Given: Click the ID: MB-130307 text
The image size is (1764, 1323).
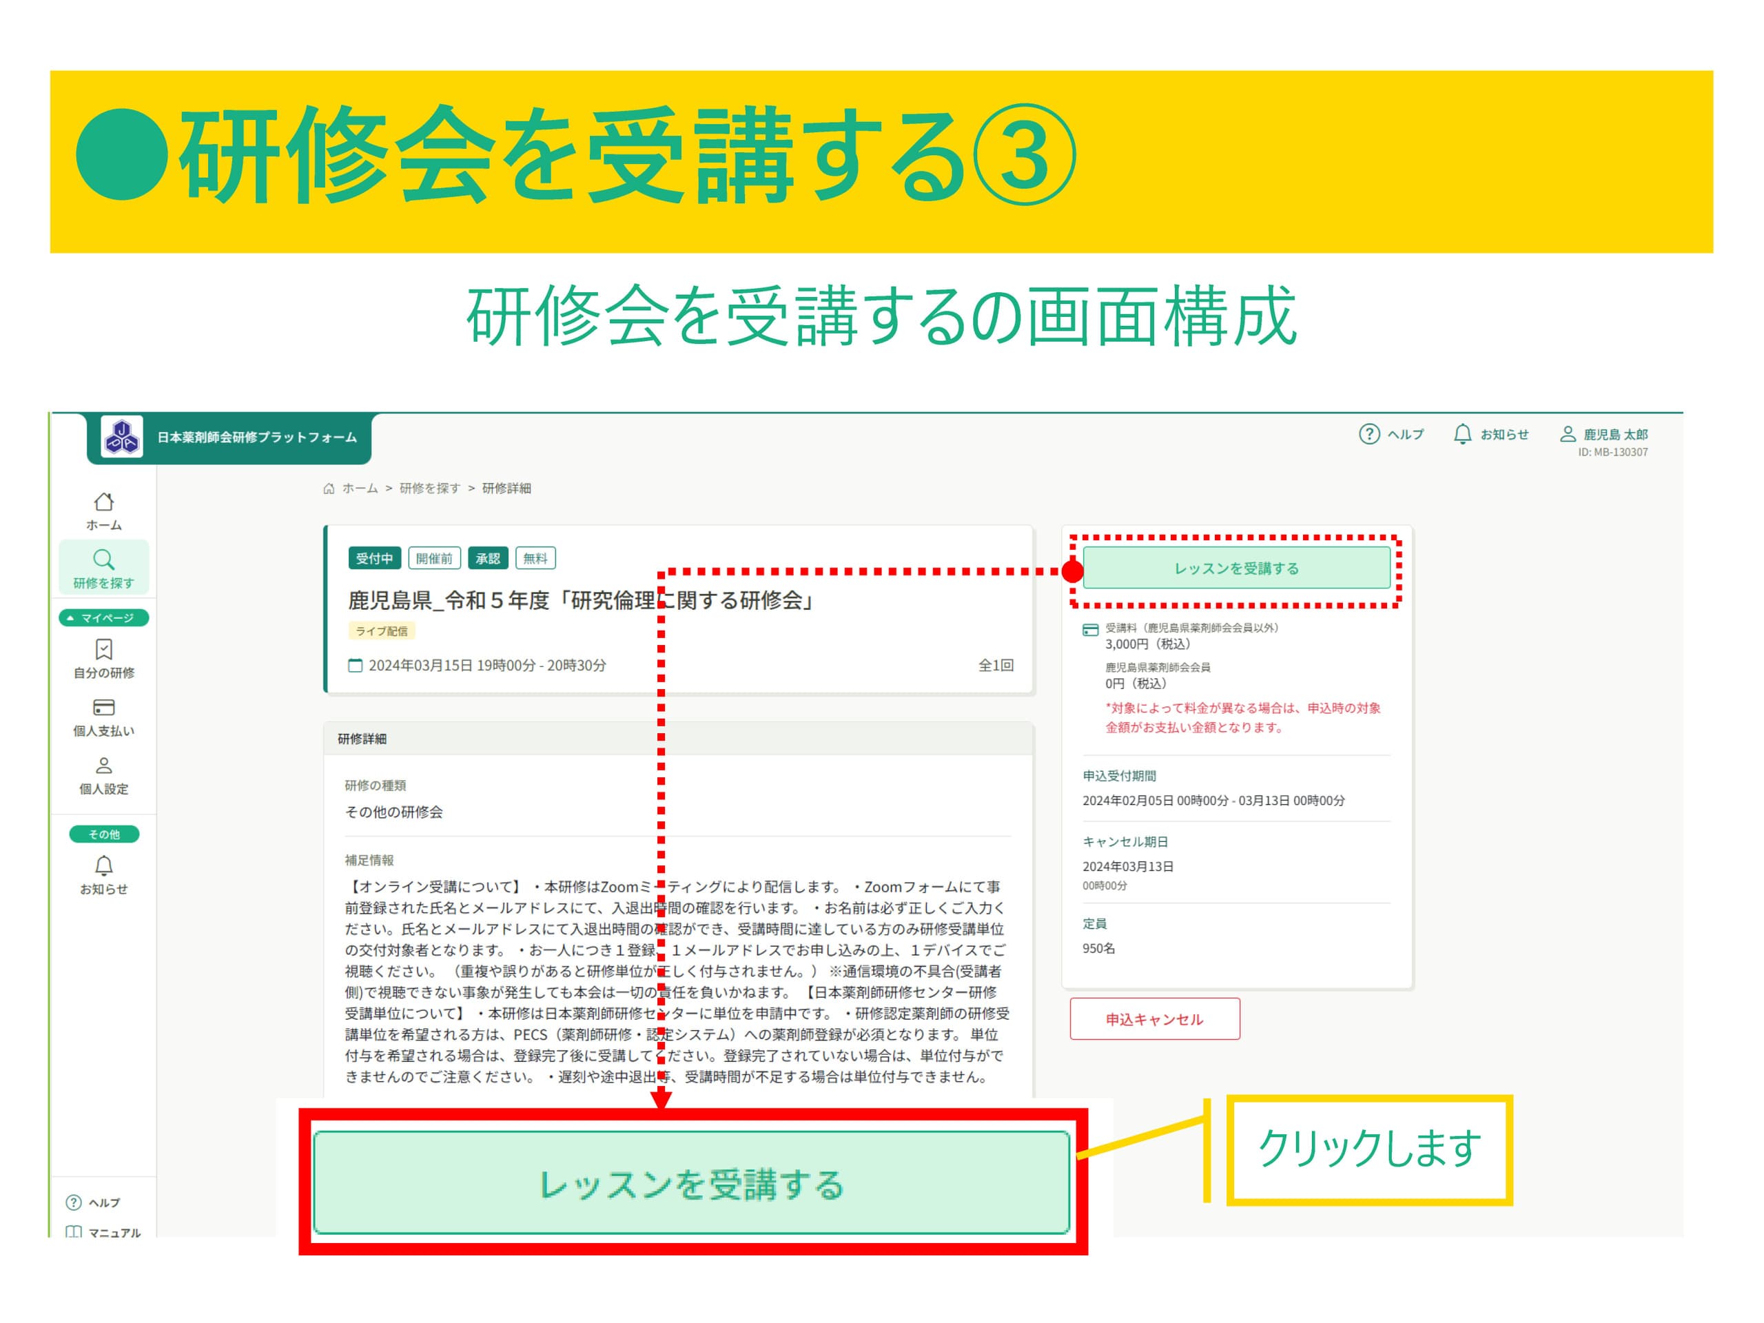Looking at the screenshot, I should [1612, 452].
